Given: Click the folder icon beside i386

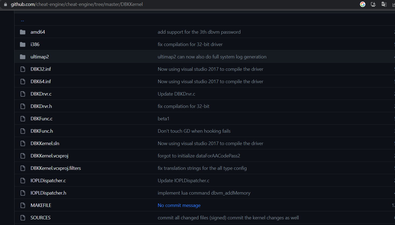Looking at the screenshot, I should tap(23, 44).
